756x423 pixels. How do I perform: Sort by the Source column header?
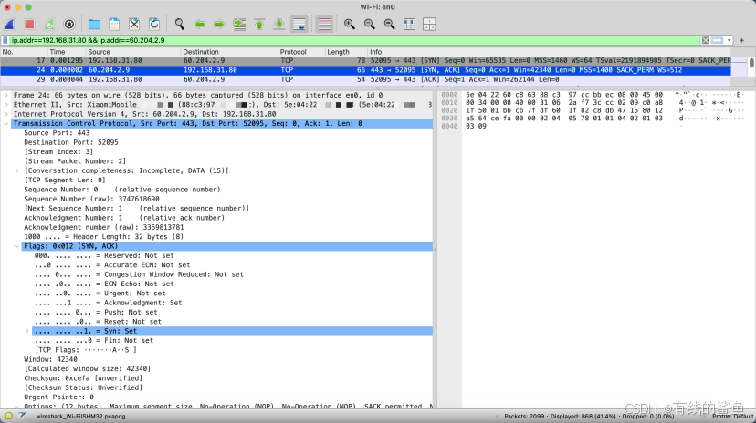[x=133, y=51]
